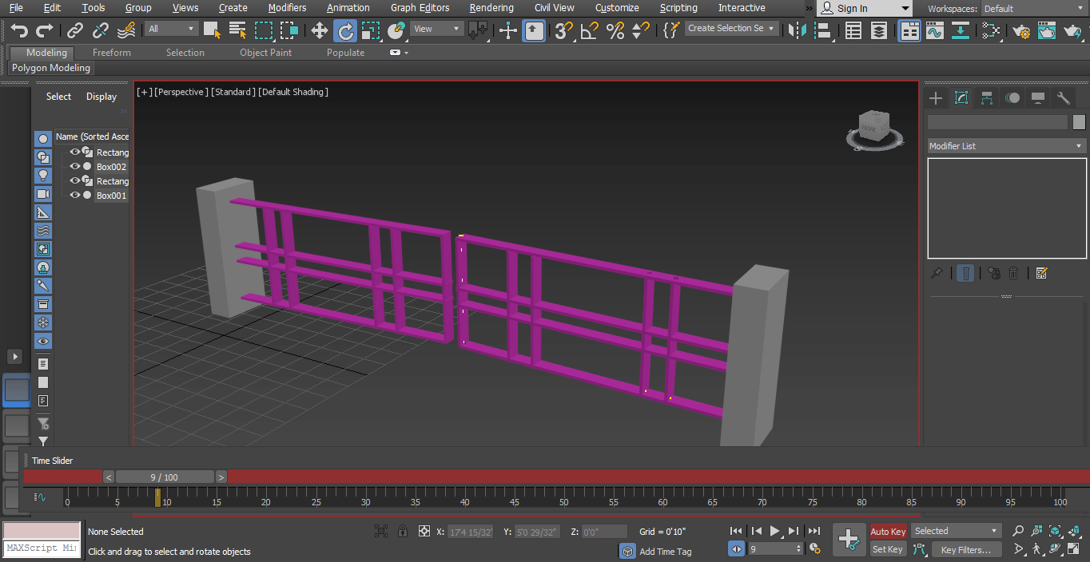This screenshot has height=562, width=1090.
Task: Hide Box002 using its eye icon
Action: click(74, 166)
